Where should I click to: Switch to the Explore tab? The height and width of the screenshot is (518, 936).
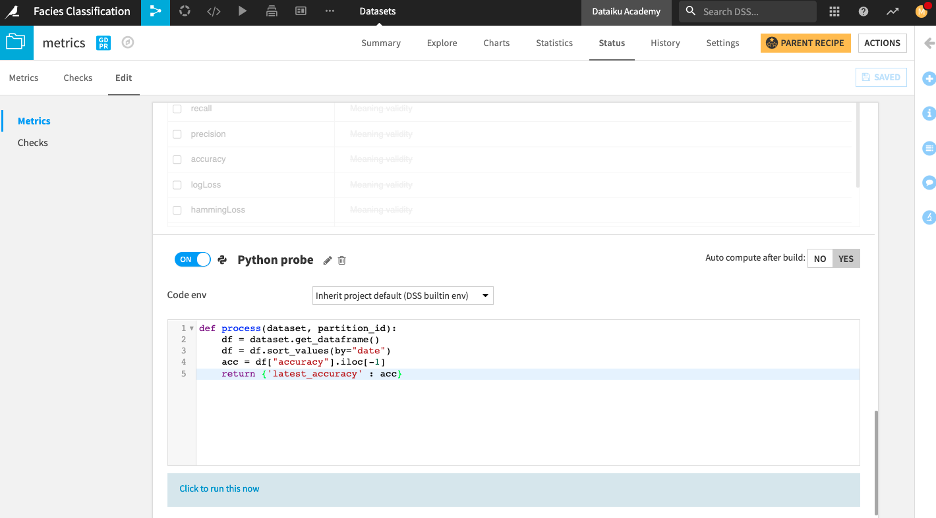pos(442,43)
